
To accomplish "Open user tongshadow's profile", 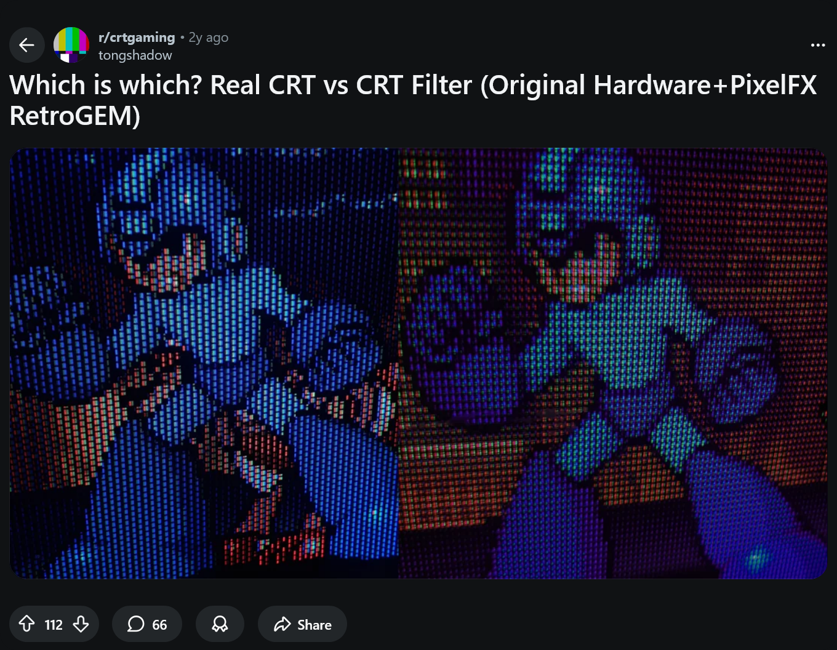I will tap(135, 55).
